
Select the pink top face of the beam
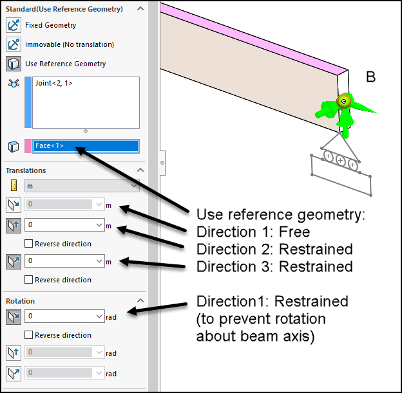click(253, 39)
